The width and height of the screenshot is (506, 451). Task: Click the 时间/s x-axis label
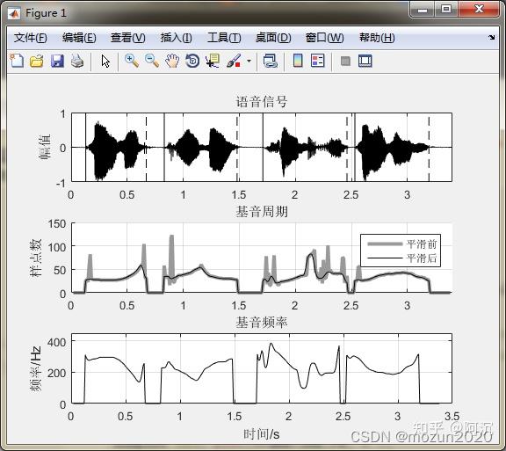(x=262, y=434)
